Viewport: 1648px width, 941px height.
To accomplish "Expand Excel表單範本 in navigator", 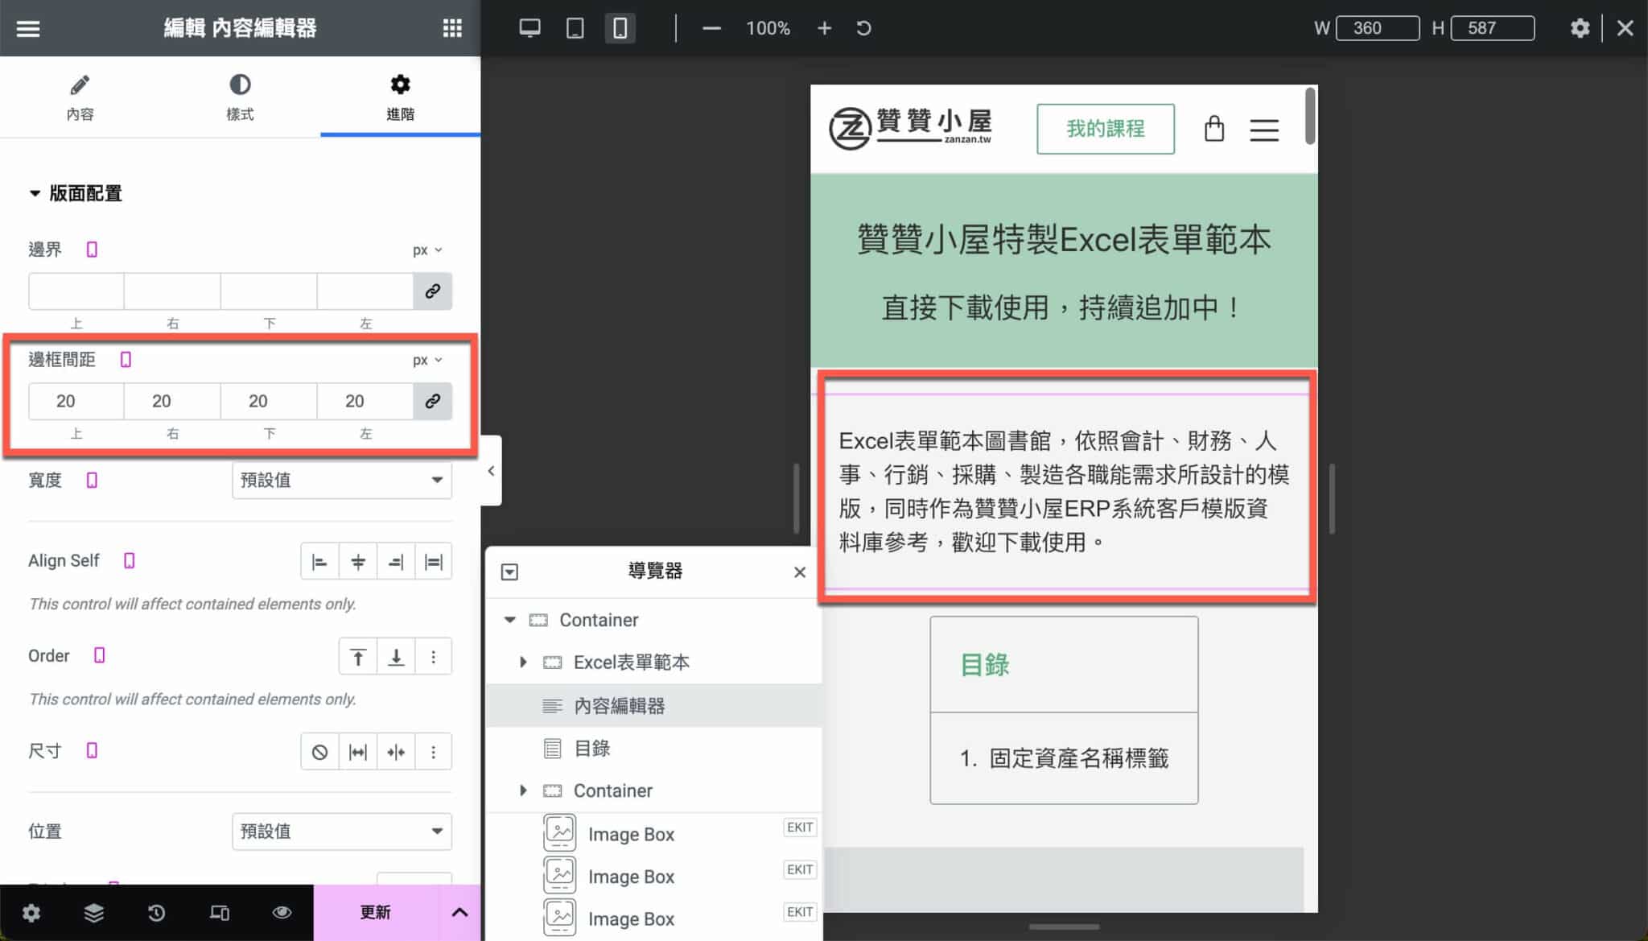I will coord(523,662).
